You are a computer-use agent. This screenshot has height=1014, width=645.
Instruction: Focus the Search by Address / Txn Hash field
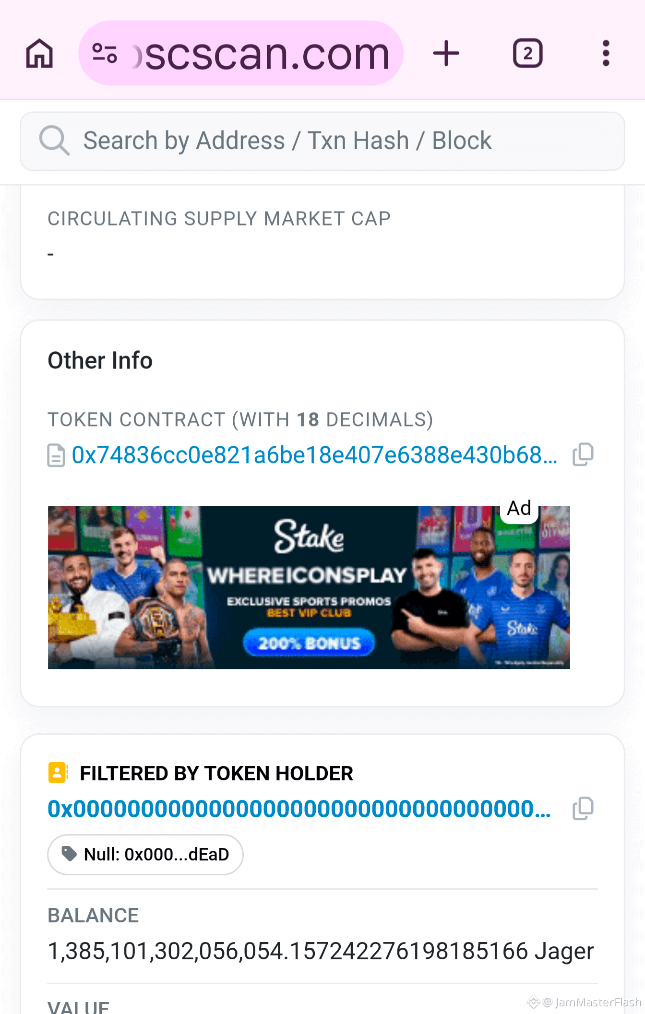(x=322, y=141)
